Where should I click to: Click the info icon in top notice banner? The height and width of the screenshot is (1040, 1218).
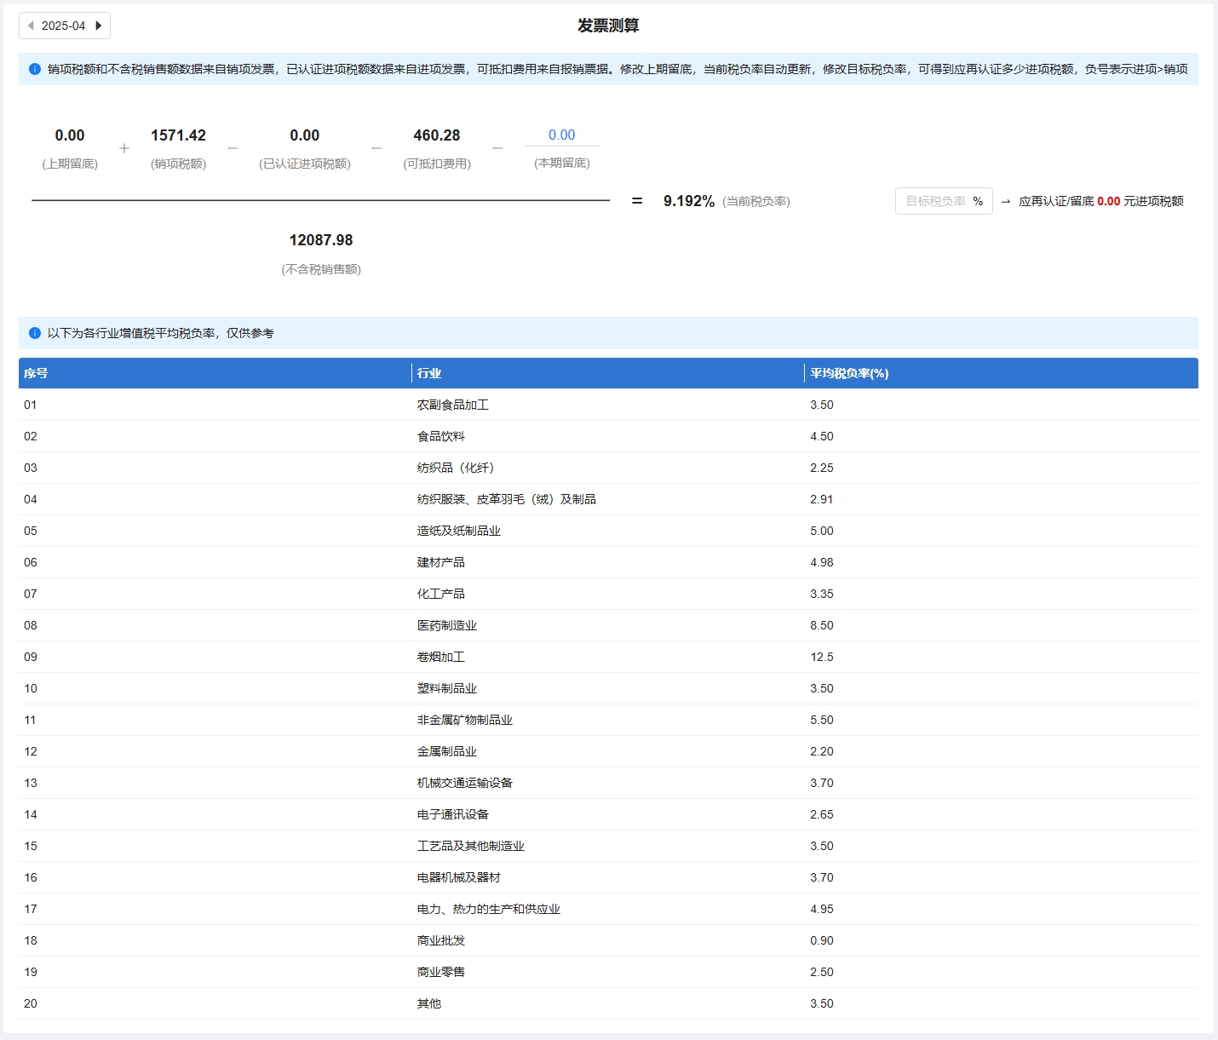[x=35, y=69]
